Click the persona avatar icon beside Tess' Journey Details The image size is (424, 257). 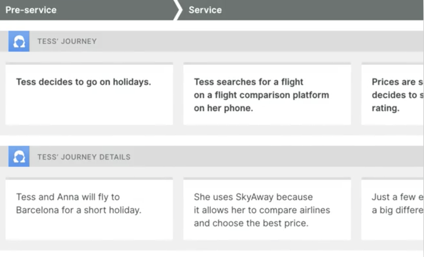pyautogui.click(x=19, y=157)
